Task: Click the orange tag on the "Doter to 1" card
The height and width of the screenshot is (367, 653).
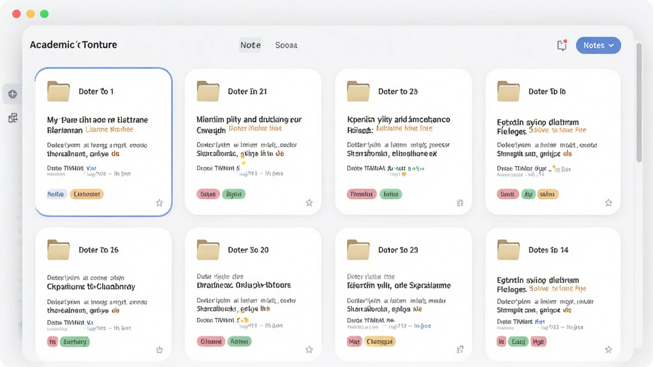Action: point(87,194)
